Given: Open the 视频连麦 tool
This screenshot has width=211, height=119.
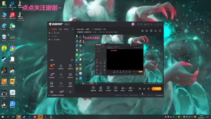Looking at the screenshot, I should tap(51, 76).
